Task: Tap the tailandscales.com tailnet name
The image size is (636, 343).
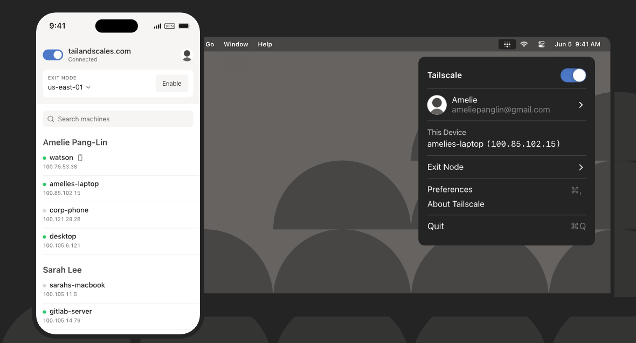Action: tap(99, 51)
